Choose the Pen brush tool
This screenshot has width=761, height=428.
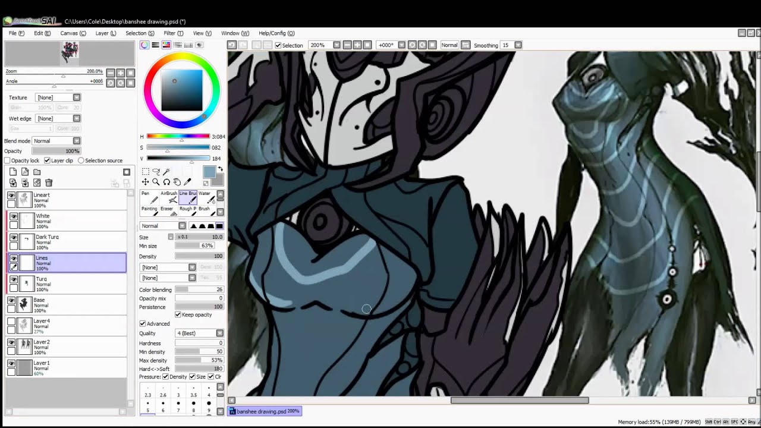tap(149, 197)
